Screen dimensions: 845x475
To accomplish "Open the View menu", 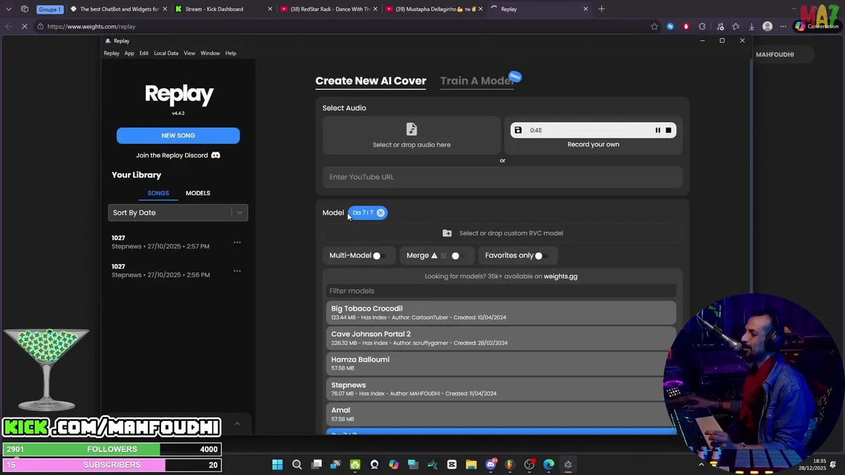I will tap(189, 53).
